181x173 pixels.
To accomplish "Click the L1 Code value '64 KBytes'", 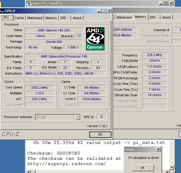I will 92,93.
